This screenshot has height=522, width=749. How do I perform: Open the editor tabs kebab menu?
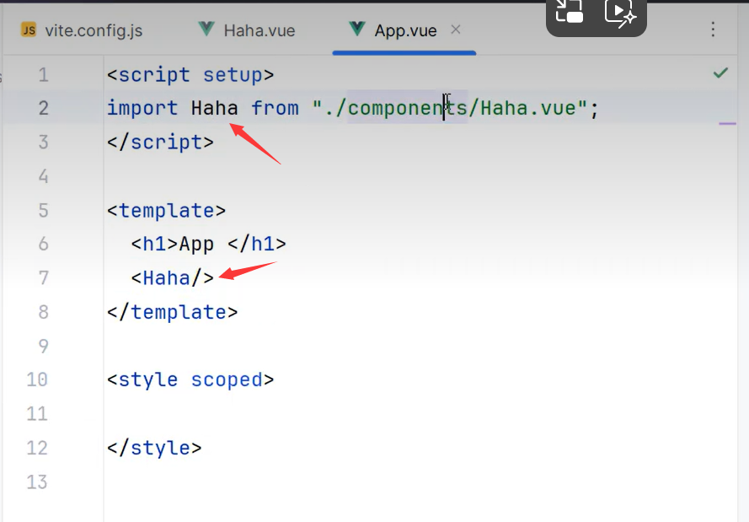[713, 30]
